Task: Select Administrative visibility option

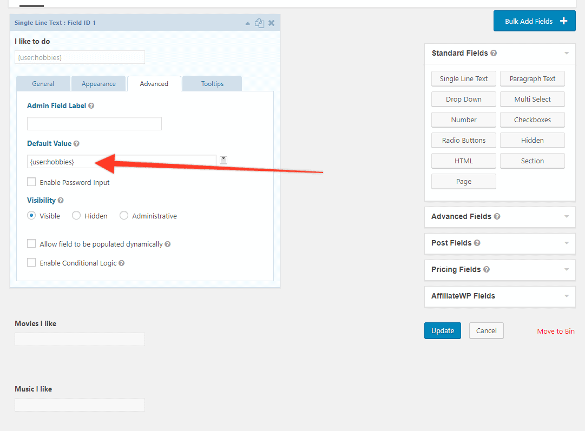Action: click(x=124, y=215)
